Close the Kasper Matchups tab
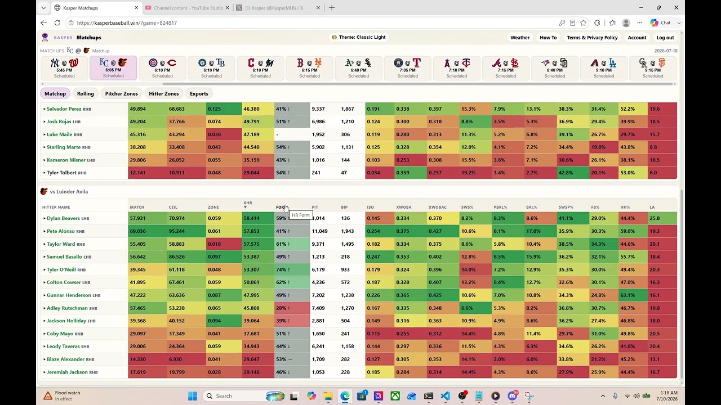This screenshot has width=721, height=405. point(136,8)
